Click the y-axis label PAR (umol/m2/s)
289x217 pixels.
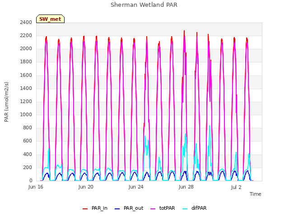coord(6,102)
